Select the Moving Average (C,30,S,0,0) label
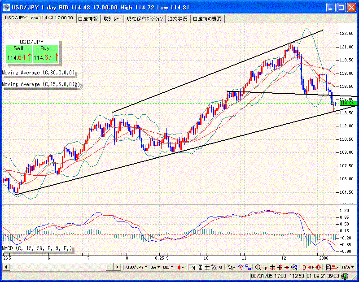Screen dimensions: 359x282 [39, 73]
